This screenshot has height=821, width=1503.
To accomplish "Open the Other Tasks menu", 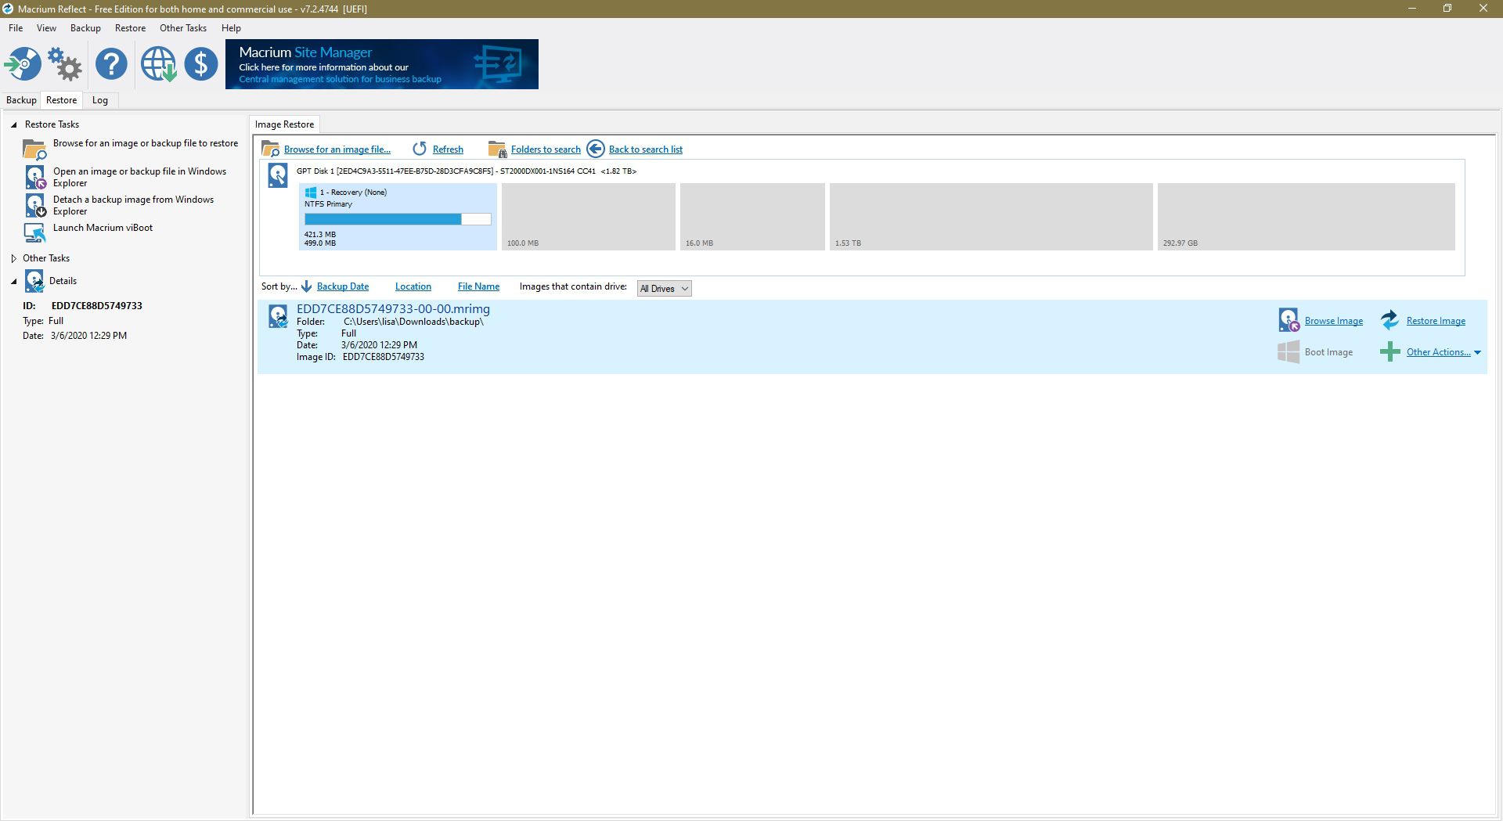I will pyautogui.click(x=183, y=28).
